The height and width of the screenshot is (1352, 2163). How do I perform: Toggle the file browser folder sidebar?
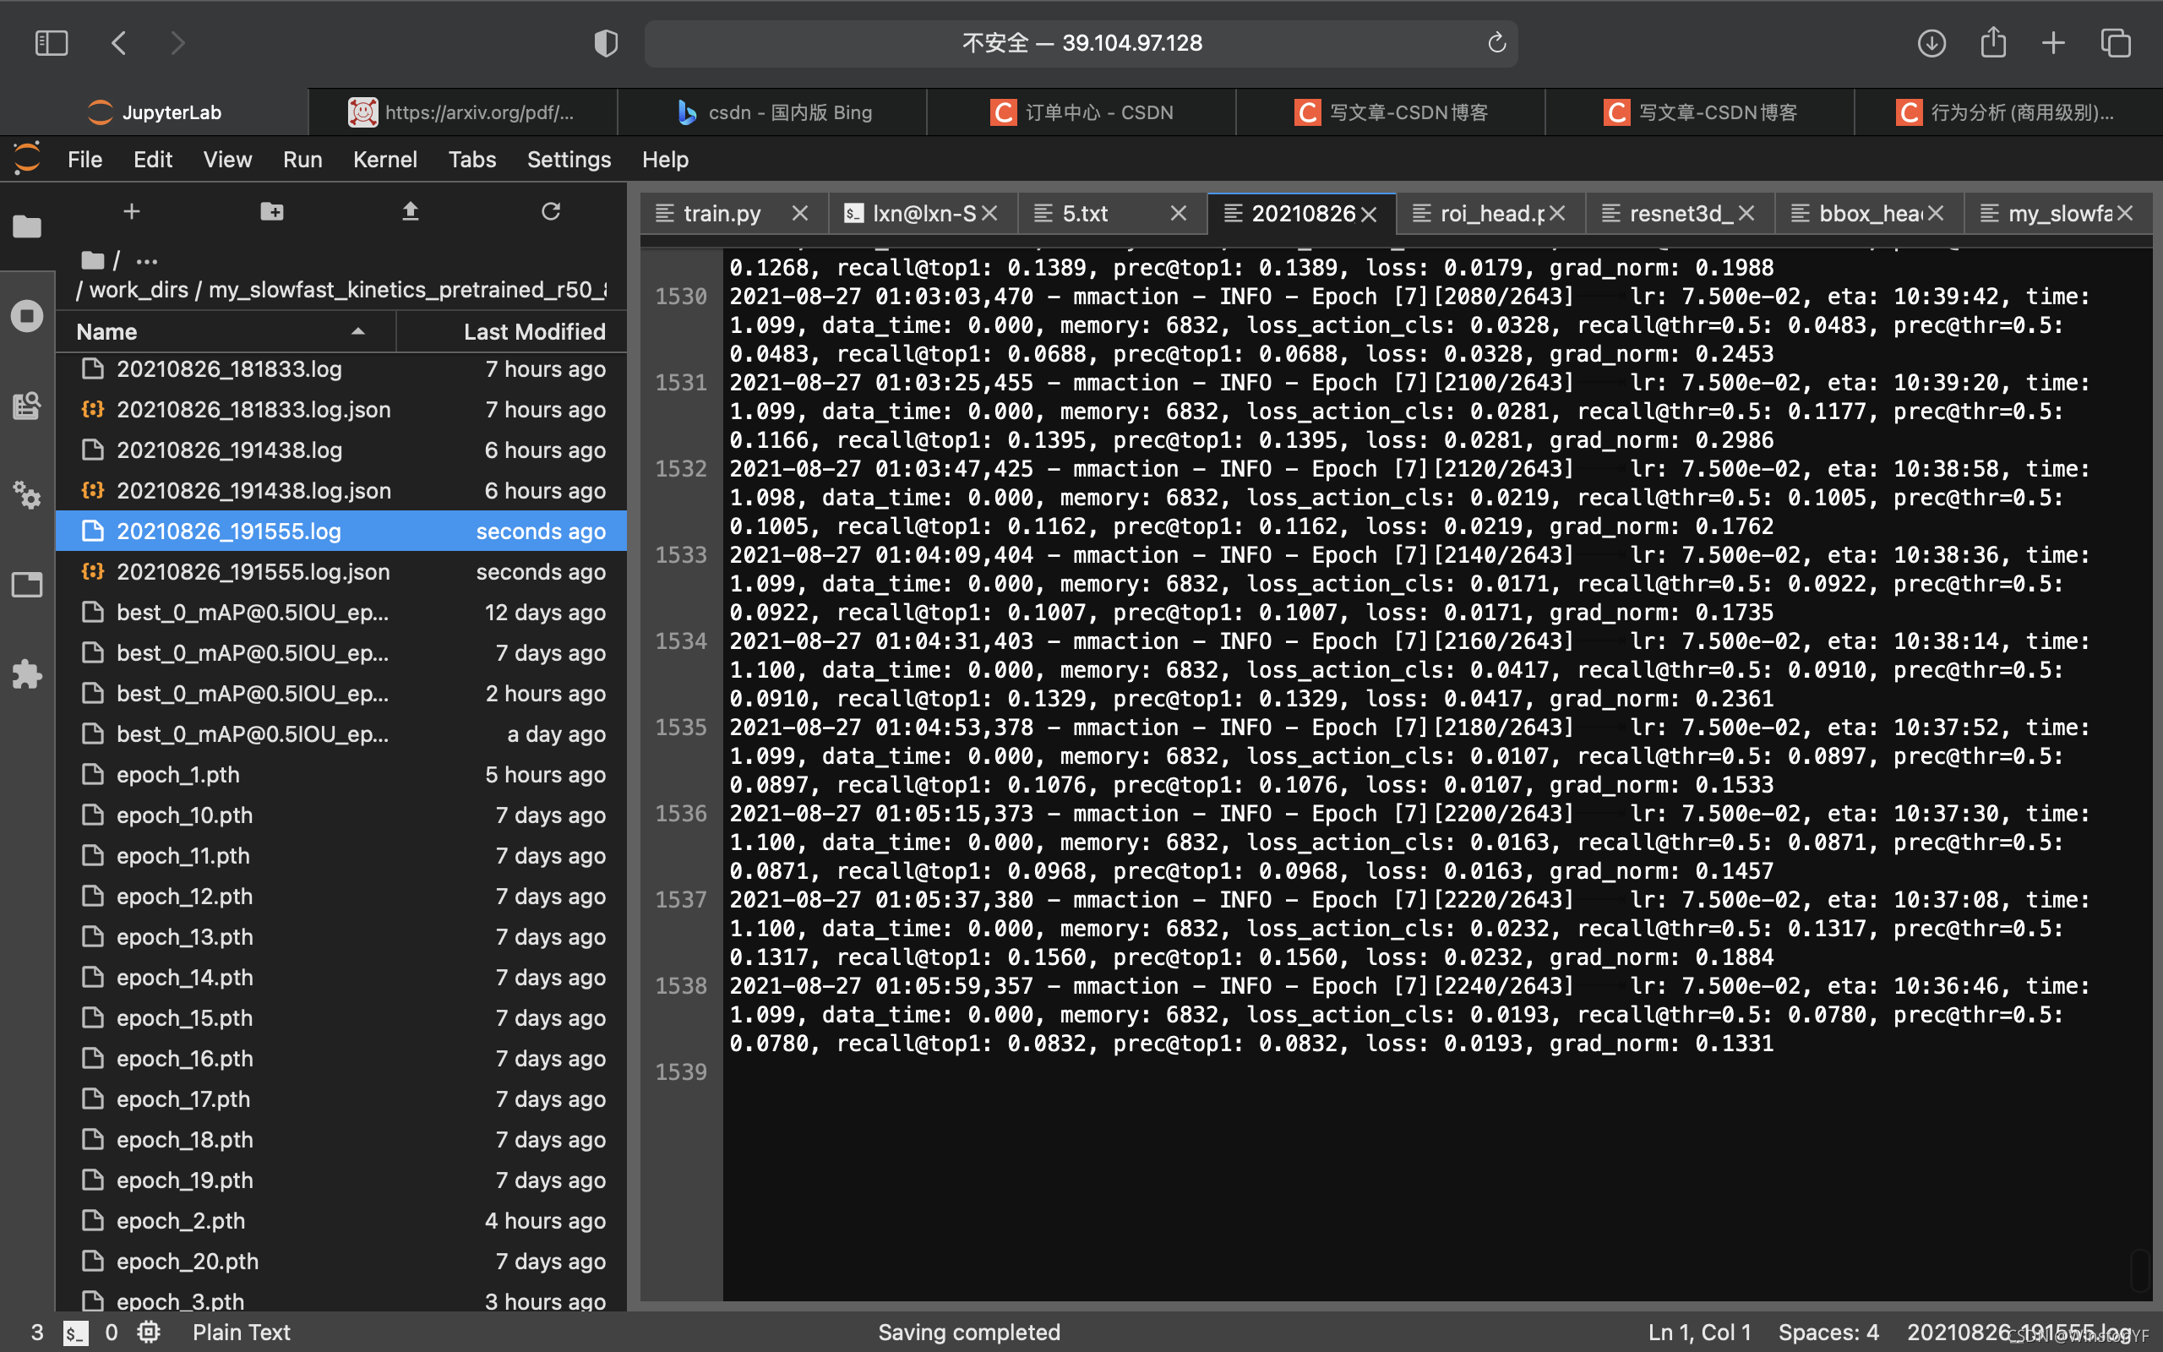coord(27,226)
